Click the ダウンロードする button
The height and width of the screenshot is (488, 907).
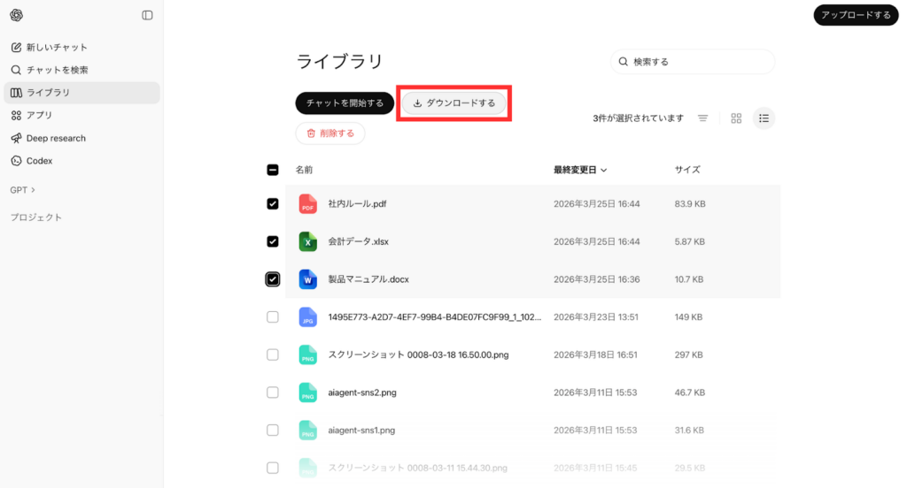[x=454, y=103]
